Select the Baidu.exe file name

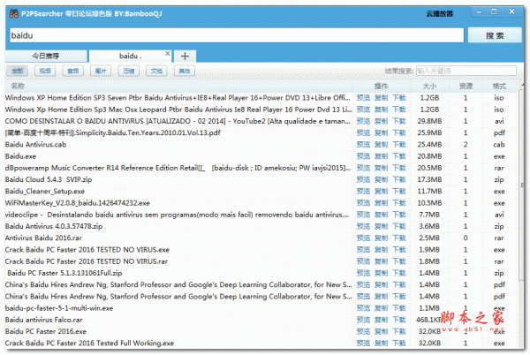20,156
